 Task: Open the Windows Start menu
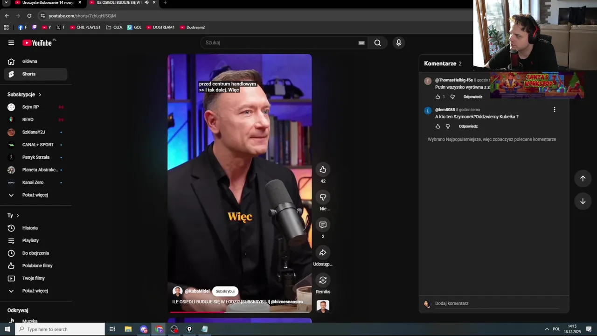point(7,329)
